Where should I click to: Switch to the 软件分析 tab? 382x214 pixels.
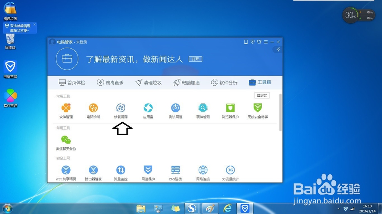click(224, 83)
